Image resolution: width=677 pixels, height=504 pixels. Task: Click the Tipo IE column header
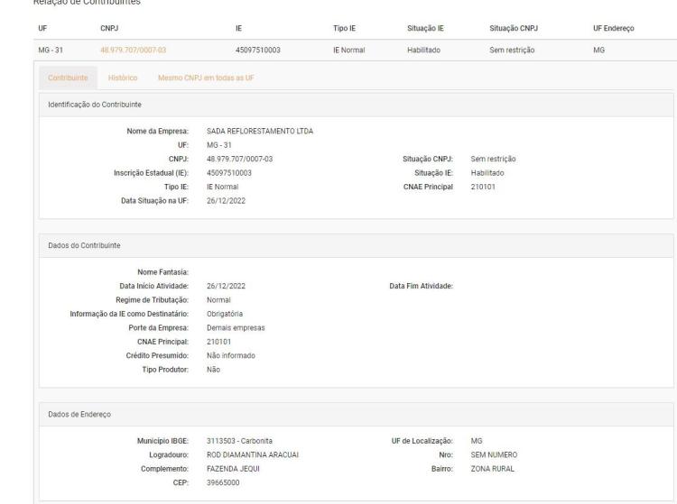click(x=344, y=29)
